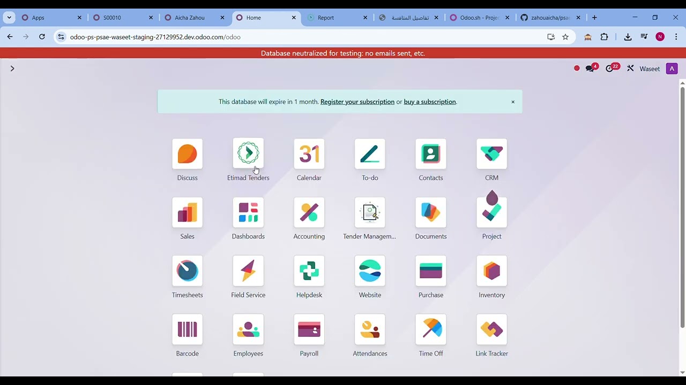
Task: Open the Time Off app
Action: [431, 329]
